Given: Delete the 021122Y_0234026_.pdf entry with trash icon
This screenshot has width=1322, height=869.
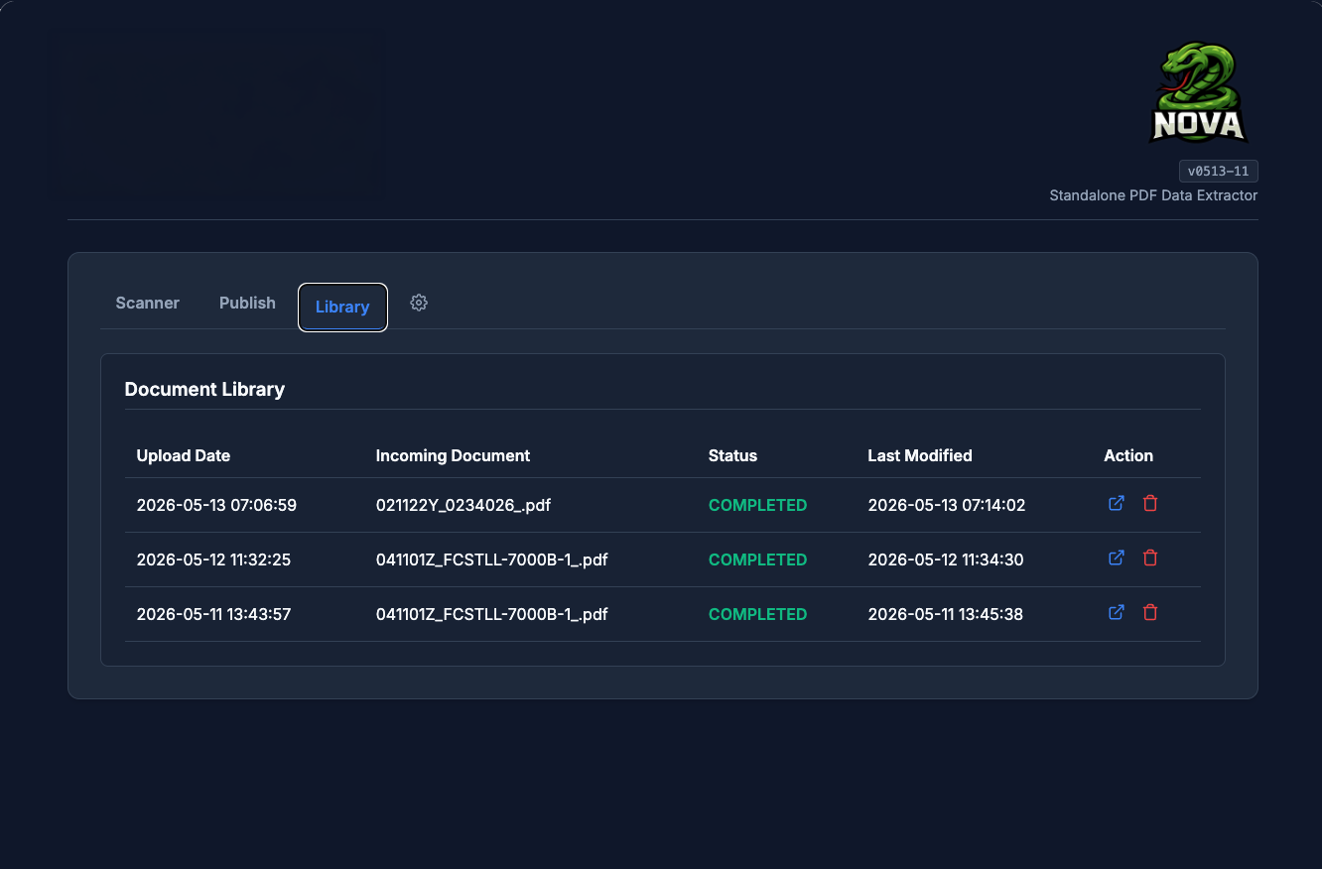Looking at the screenshot, I should pos(1150,503).
